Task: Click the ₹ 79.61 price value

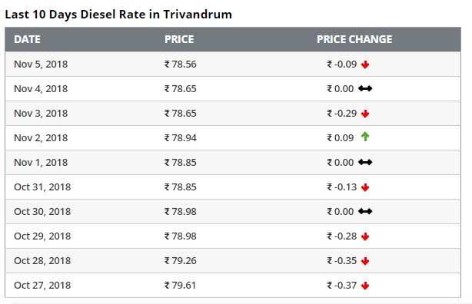Action: click(x=180, y=285)
